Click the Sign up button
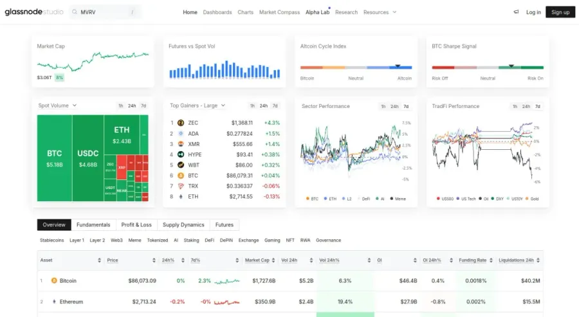579x317 pixels. click(x=560, y=12)
